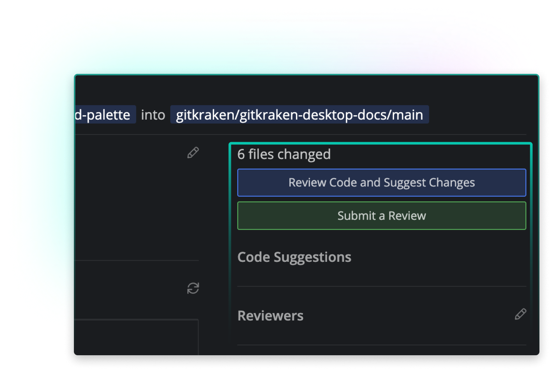The width and height of the screenshot is (552, 370).
Task: Collapse the 6 files changed panel
Action: click(284, 154)
